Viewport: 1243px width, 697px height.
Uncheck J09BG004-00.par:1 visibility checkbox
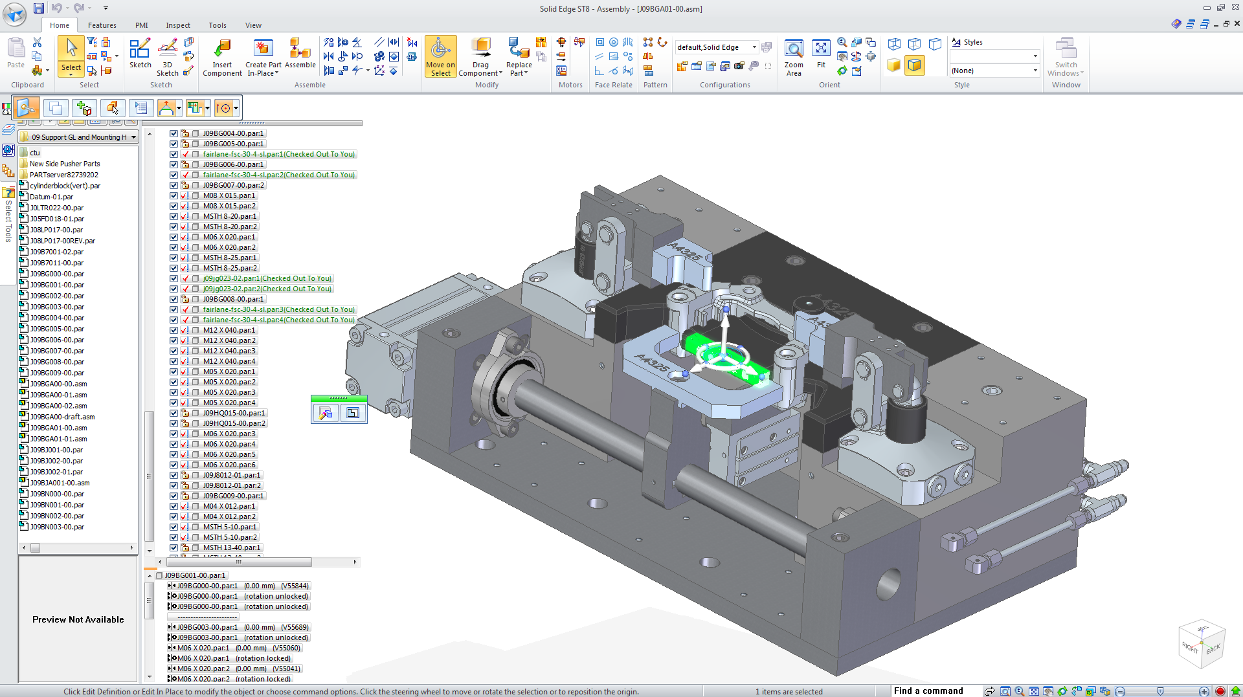[x=174, y=133]
